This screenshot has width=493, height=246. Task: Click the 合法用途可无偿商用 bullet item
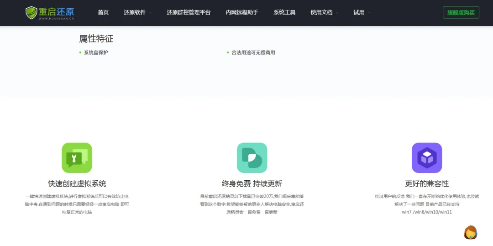pyautogui.click(x=253, y=52)
